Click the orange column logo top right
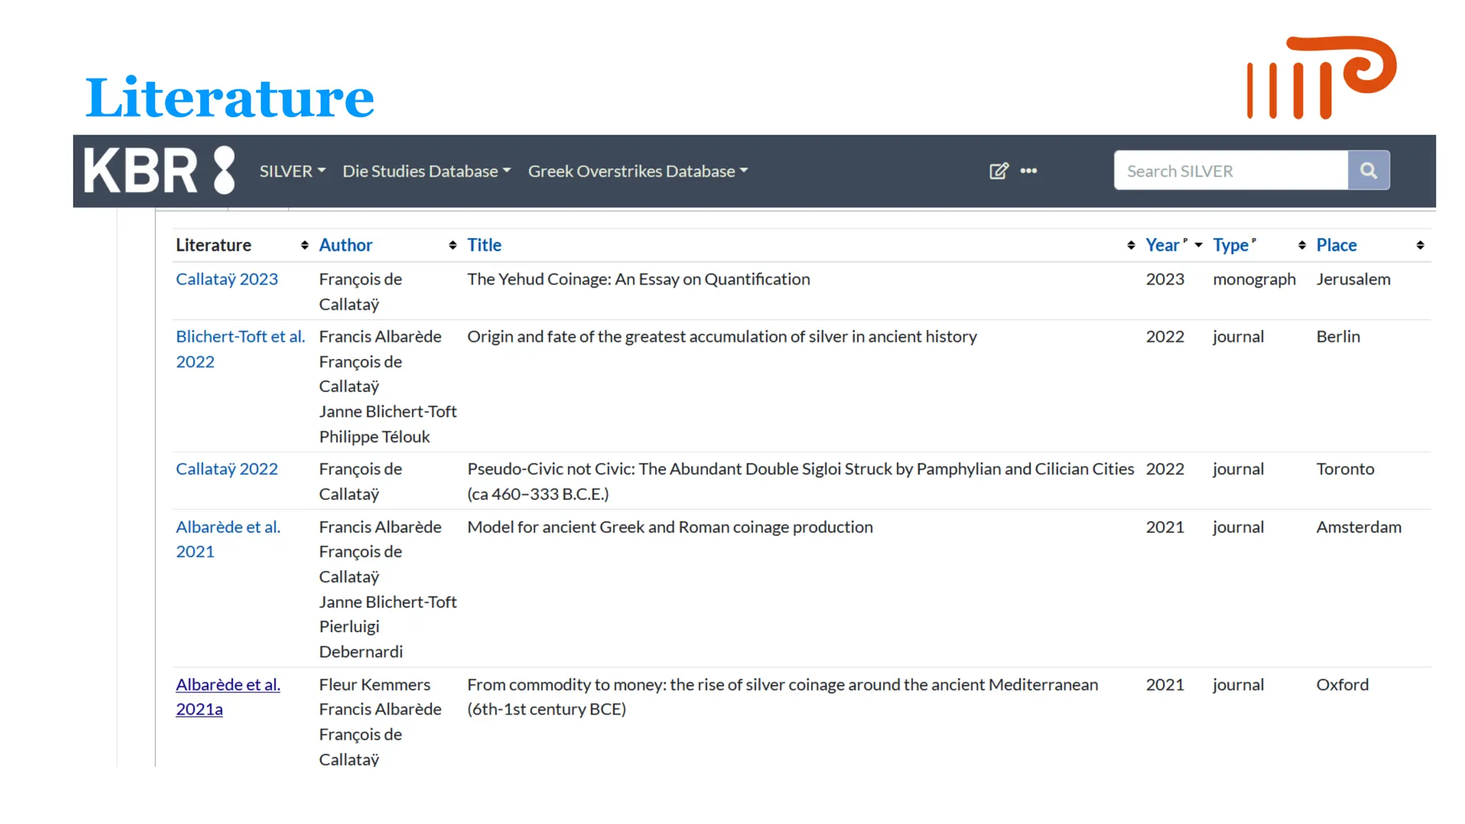This screenshot has width=1465, height=824. [1321, 77]
